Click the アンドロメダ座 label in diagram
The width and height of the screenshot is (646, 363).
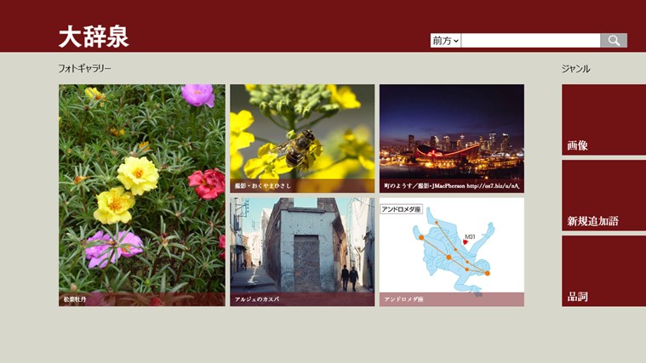coord(401,209)
